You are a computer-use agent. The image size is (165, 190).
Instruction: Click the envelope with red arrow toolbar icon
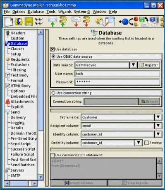(x=76, y=22)
